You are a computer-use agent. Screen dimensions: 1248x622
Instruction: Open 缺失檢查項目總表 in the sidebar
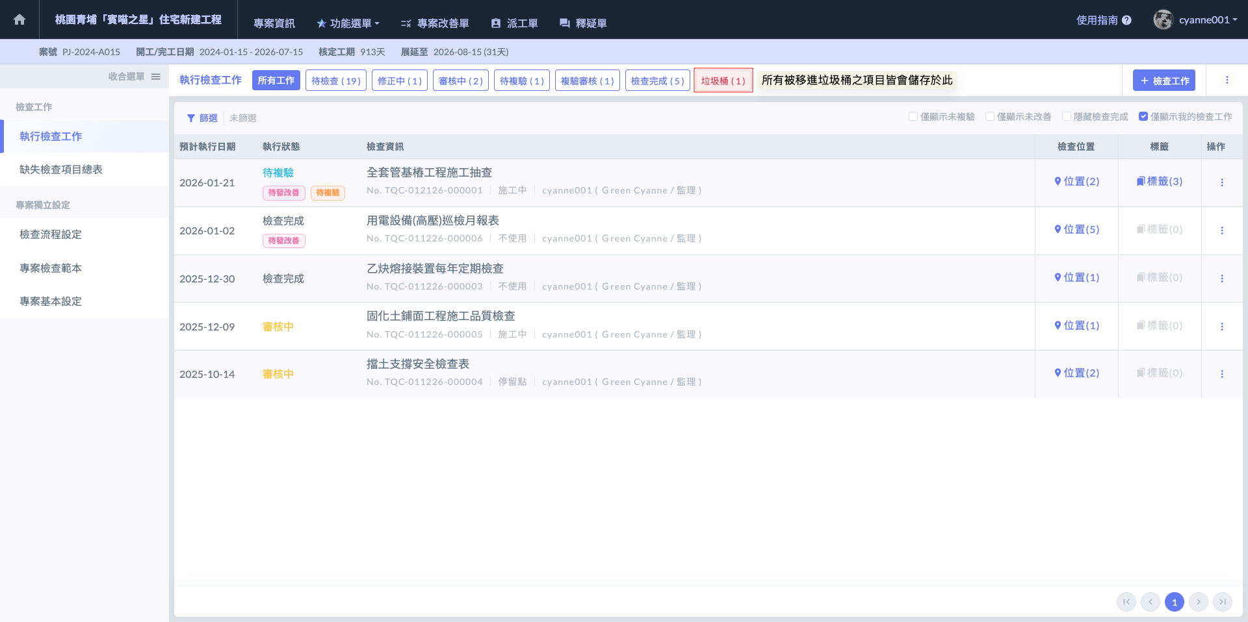point(61,169)
